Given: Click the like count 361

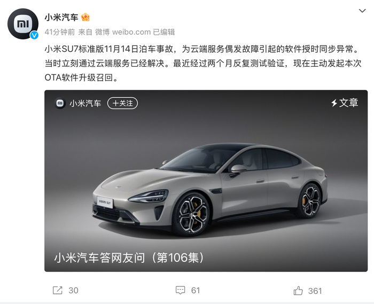Looking at the screenshot, I should tap(315, 291).
